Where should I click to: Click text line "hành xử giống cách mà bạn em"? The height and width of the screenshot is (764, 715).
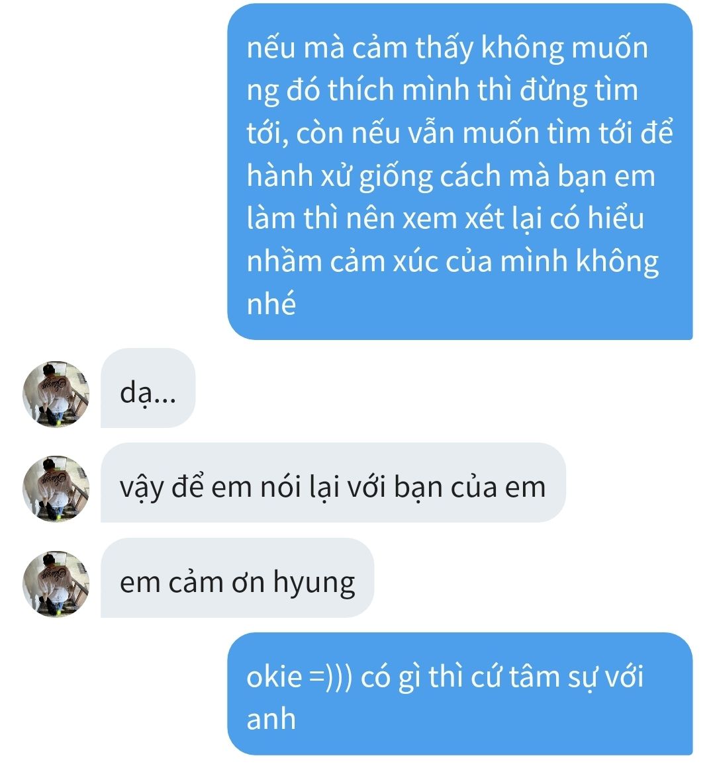[x=451, y=176]
